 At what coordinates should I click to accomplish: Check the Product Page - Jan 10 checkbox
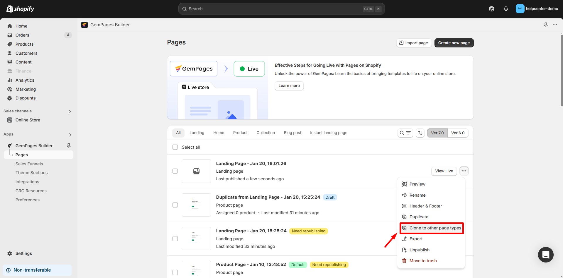(x=175, y=272)
